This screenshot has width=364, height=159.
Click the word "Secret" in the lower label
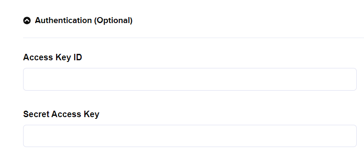click(x=36, y=114)
